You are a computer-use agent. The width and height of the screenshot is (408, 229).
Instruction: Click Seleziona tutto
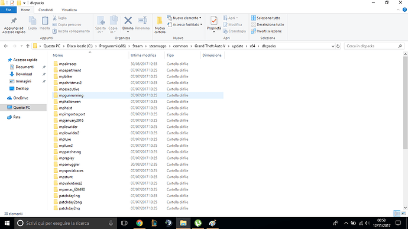[265, 18]
